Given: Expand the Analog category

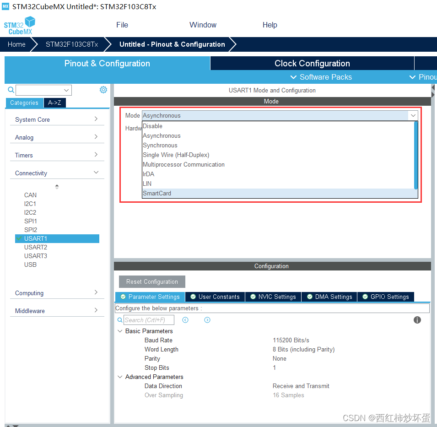Looking at the screenshot, I should point(57,137).
